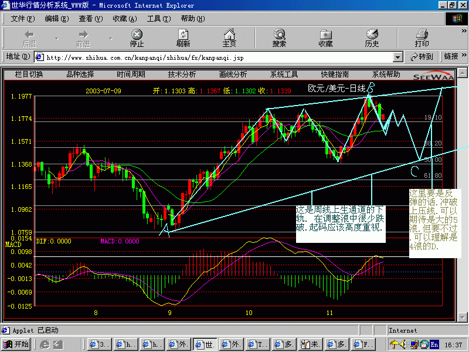The image size is (469, 352).
Task: Click the Internet Explorer quick launch icon
Action: click(x=43, y=344)
